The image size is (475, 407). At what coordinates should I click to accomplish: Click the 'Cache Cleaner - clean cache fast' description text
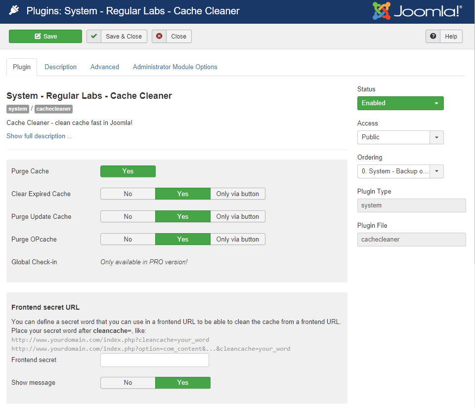[69, 122]
